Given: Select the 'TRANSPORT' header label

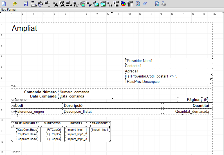Looking at the screenshot, I should 100,123.
